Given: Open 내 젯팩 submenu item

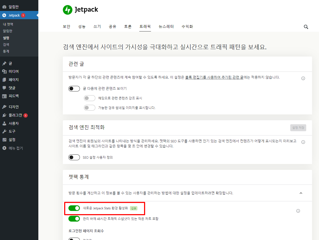Looking at the screenshot, I should point(8,24).
